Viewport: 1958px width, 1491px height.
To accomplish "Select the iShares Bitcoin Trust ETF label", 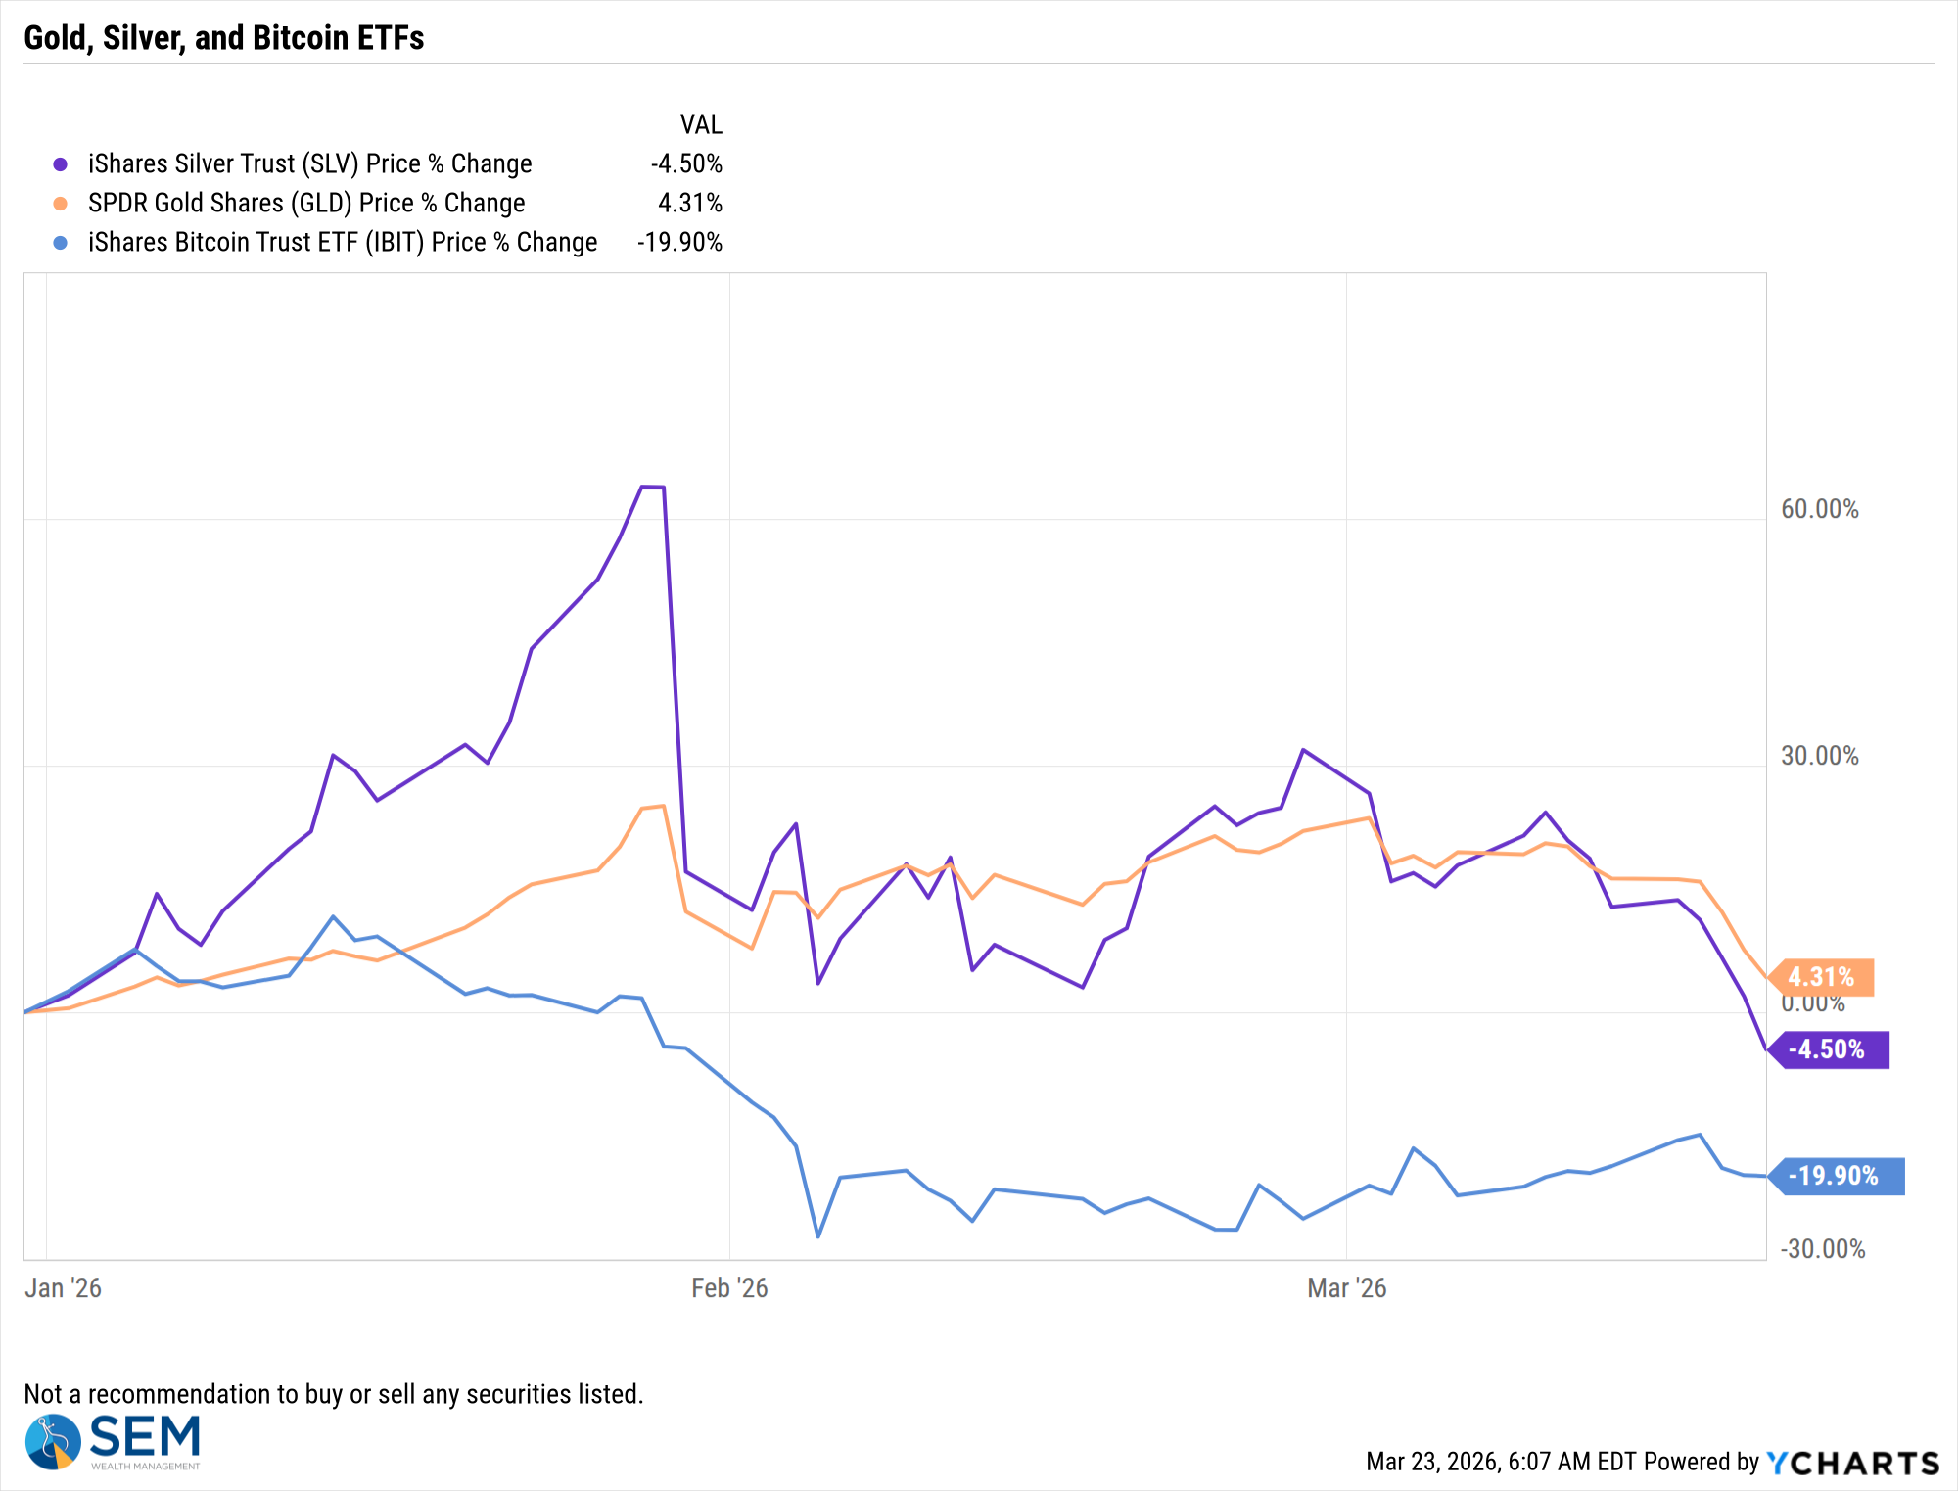I will click(343, 243).
